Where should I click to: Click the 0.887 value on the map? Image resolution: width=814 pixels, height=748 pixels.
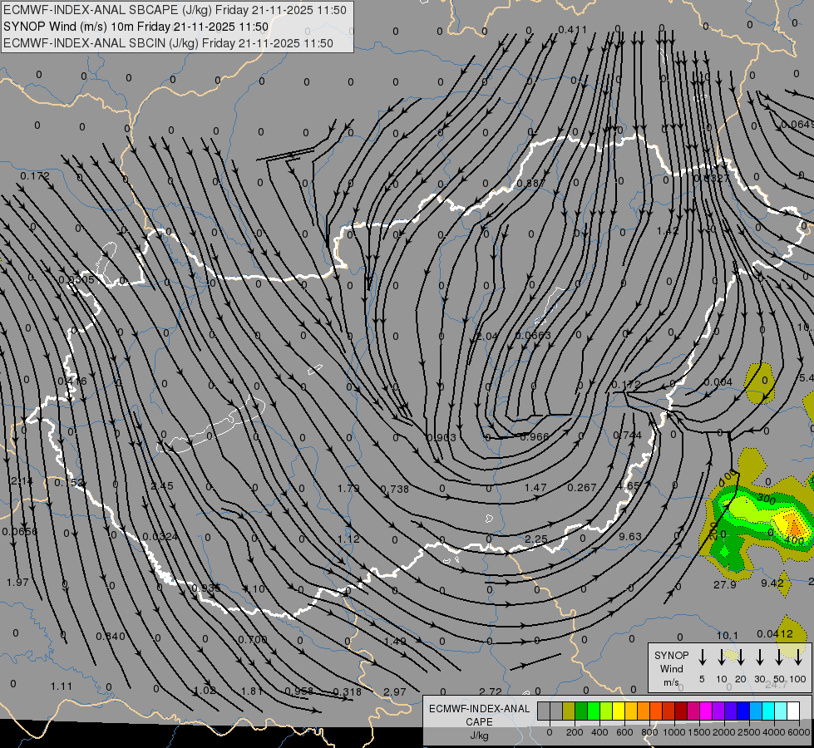pos(531,183)
